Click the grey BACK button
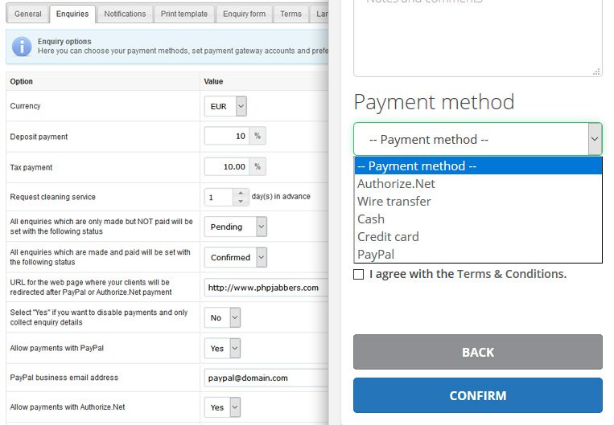Viewport: 614px width, 425px height. [x=478, y=352]
